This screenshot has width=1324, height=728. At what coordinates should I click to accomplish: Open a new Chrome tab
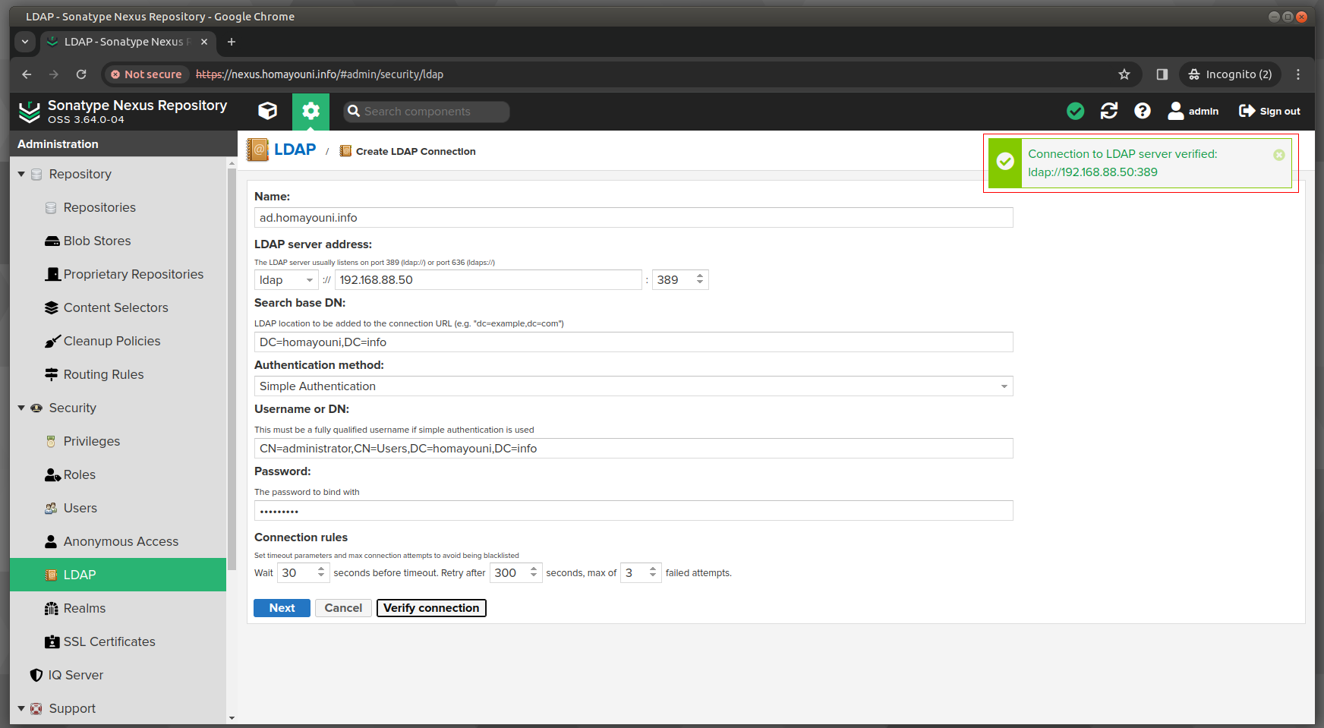[232, 42]
